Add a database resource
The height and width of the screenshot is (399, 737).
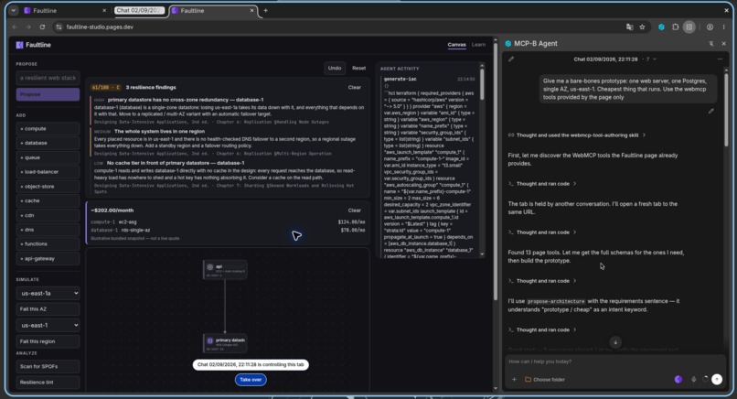tap(48, 143)
